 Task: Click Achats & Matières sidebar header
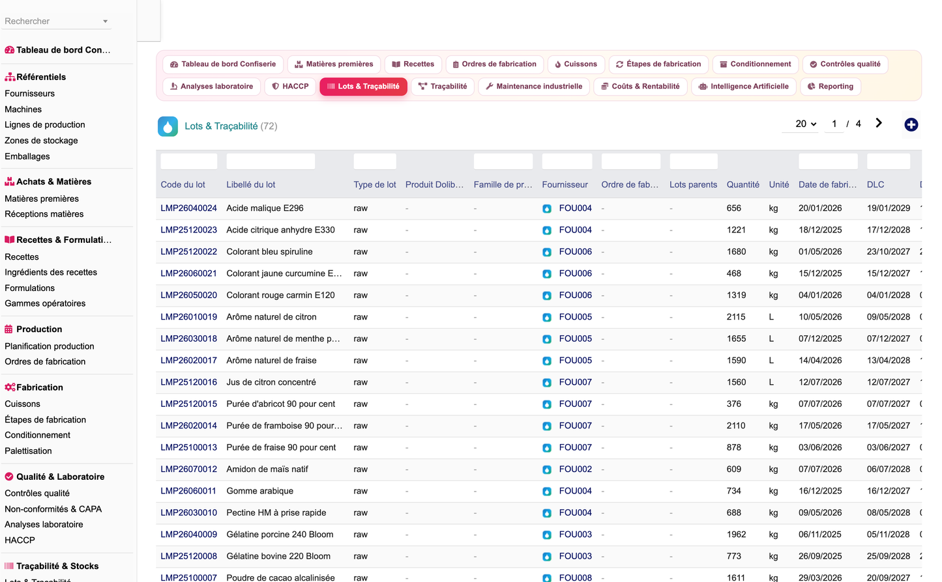pyautogui.click(x=48, y=182)
